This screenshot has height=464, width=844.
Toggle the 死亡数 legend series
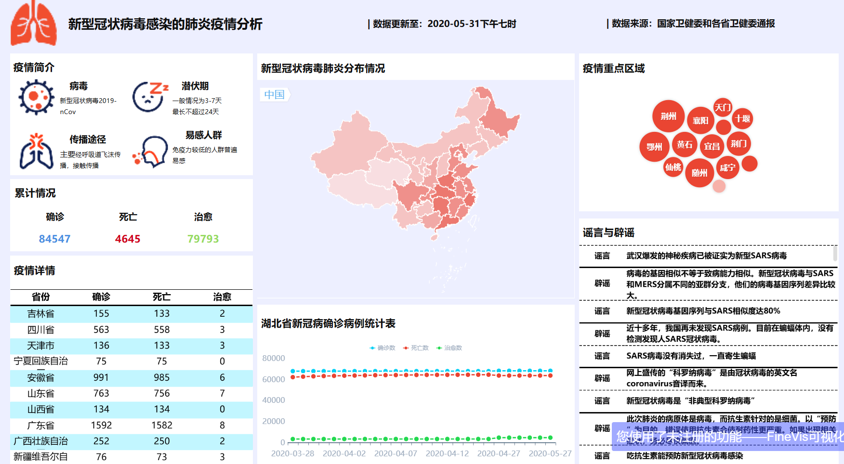(x=416, y=348)
